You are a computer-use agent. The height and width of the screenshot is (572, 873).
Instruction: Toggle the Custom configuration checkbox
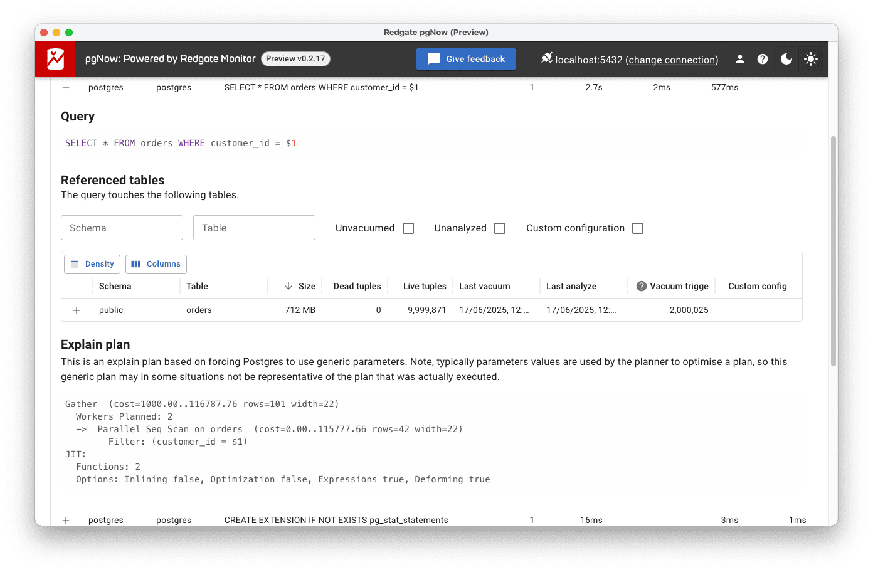click(x=638, y=228)
